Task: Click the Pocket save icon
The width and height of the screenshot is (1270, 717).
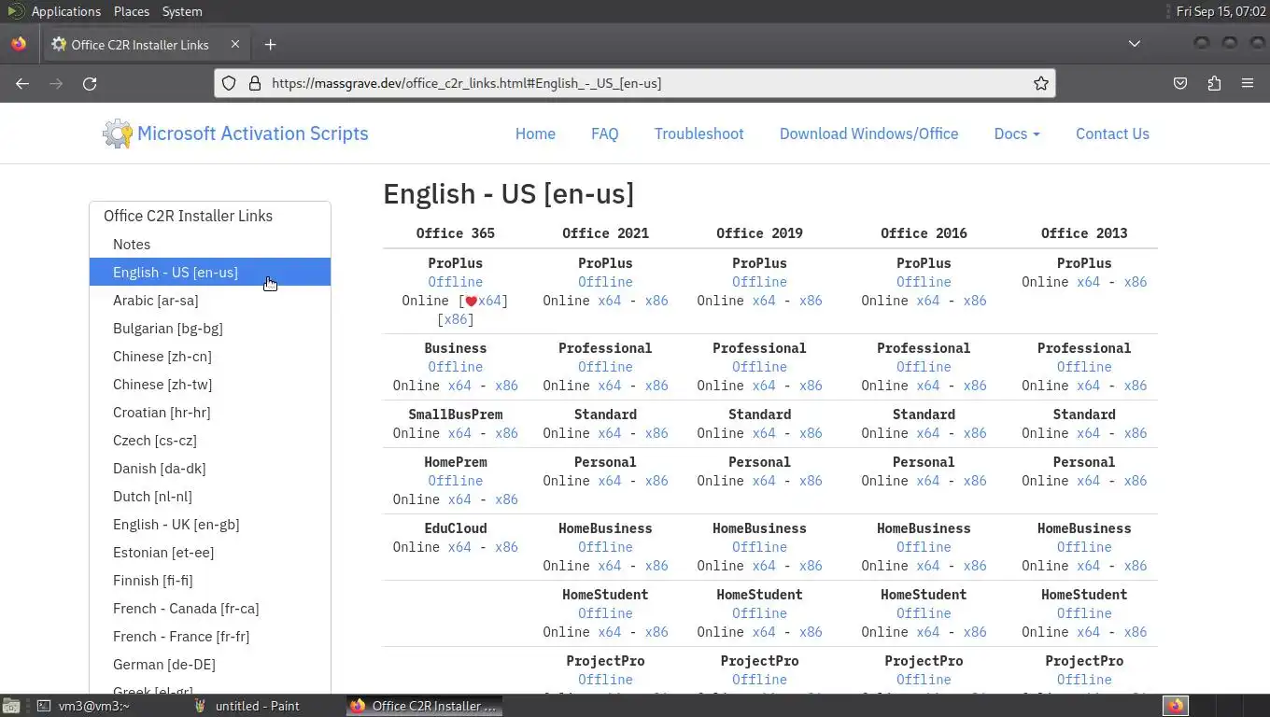Action: click(1180, 83)
